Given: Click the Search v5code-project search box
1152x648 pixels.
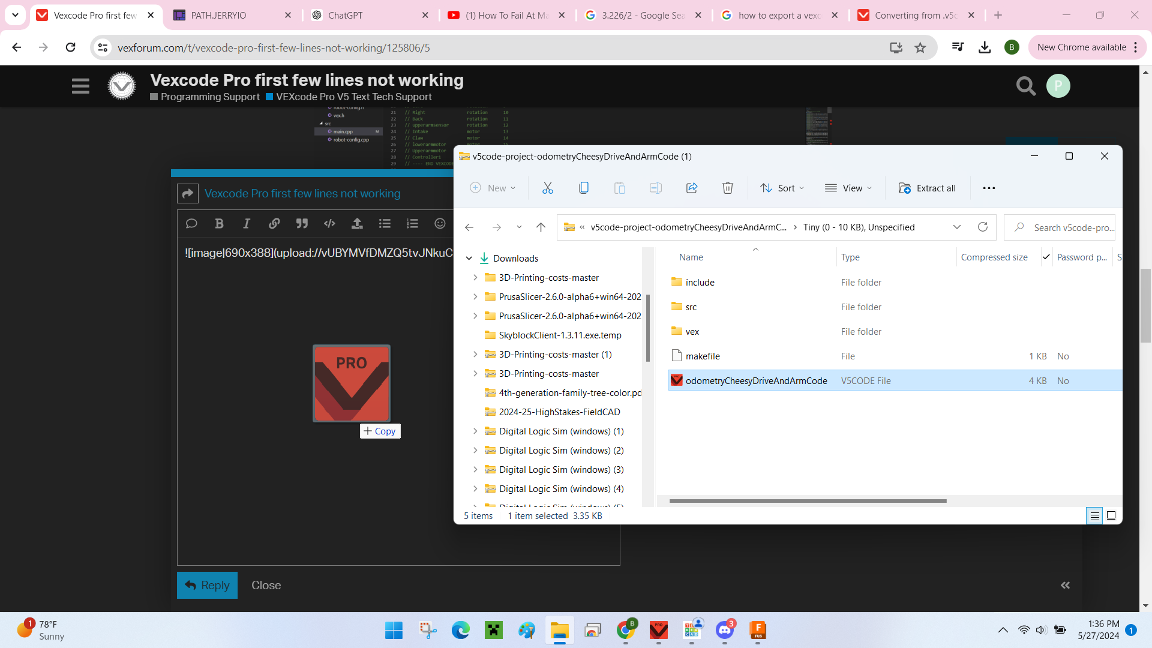Looking at the screenshot, I should 1060,227.
